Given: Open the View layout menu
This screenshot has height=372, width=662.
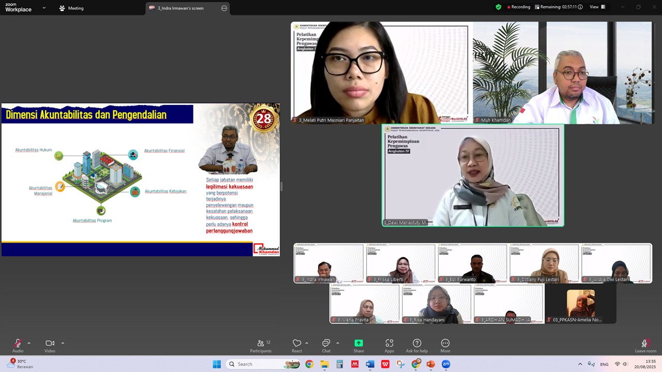Looking at the screenshot, I should tap(597, 7).
